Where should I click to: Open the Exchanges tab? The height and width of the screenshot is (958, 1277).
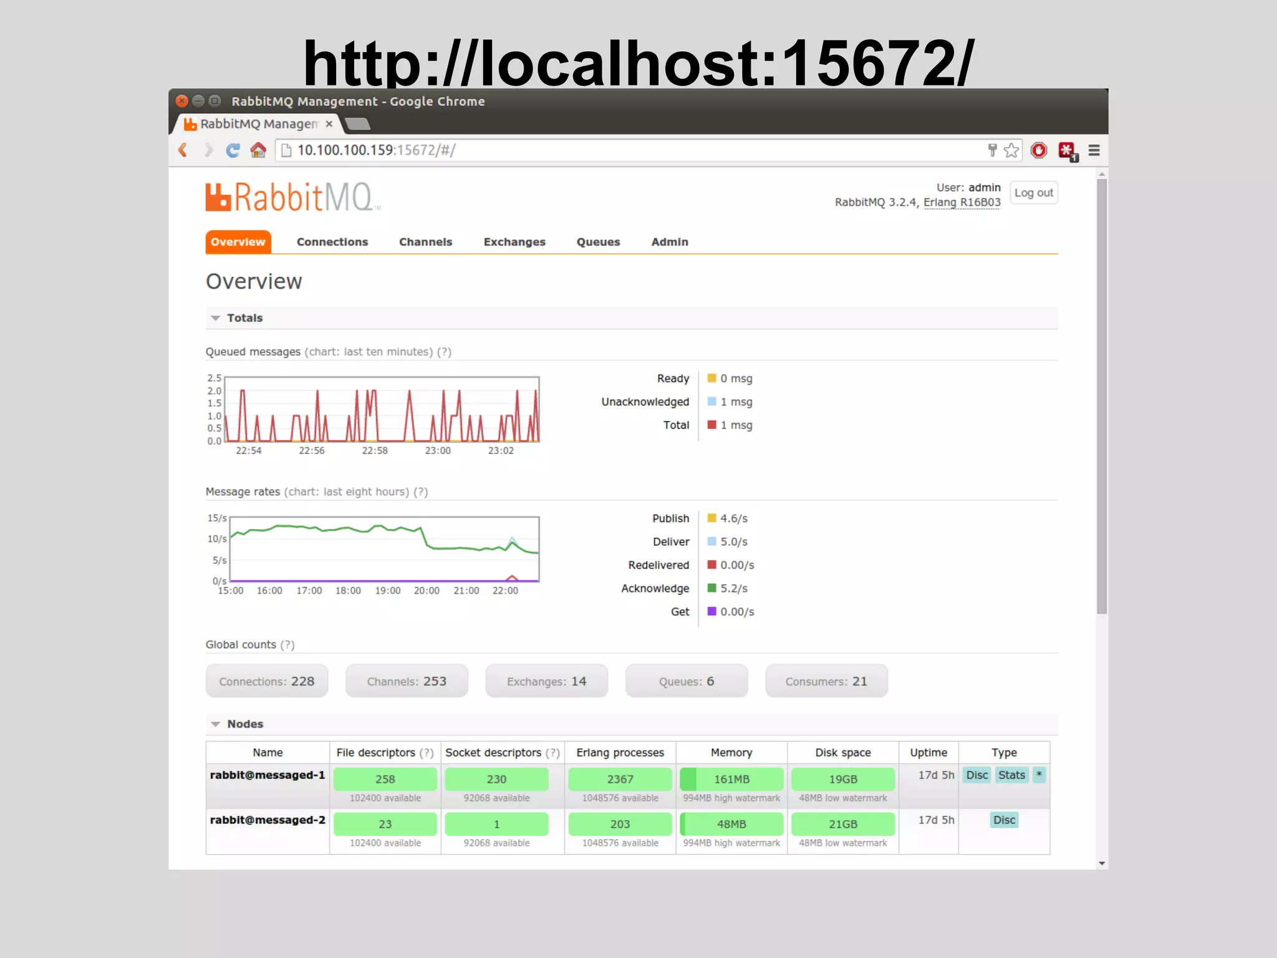click(x=514, y=242)
